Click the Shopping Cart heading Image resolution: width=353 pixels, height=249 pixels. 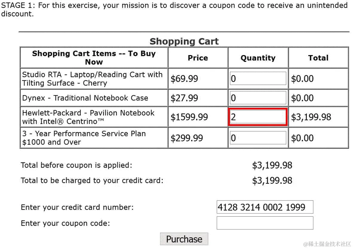[184, 41]
